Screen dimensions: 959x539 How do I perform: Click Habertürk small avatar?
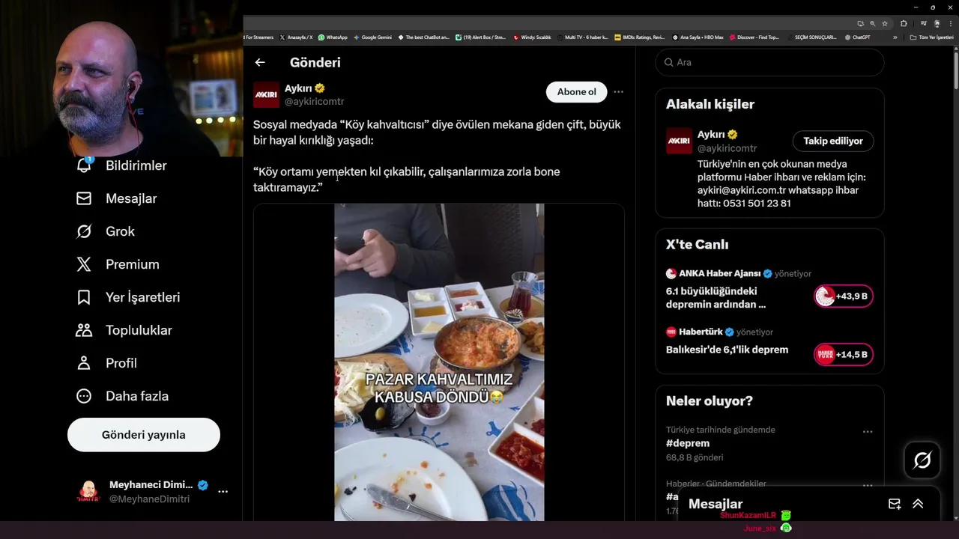pyautogui.click(x=671, y=332)
